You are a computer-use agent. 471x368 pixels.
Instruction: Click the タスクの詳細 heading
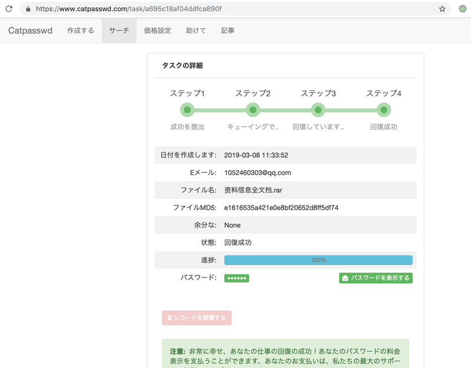click(183, 65)
